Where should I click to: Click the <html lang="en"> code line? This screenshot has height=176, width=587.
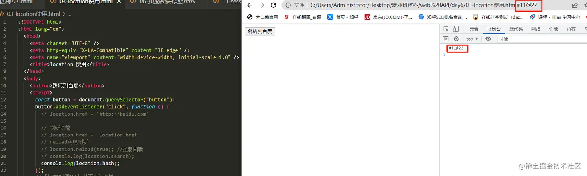coord(41,29)
